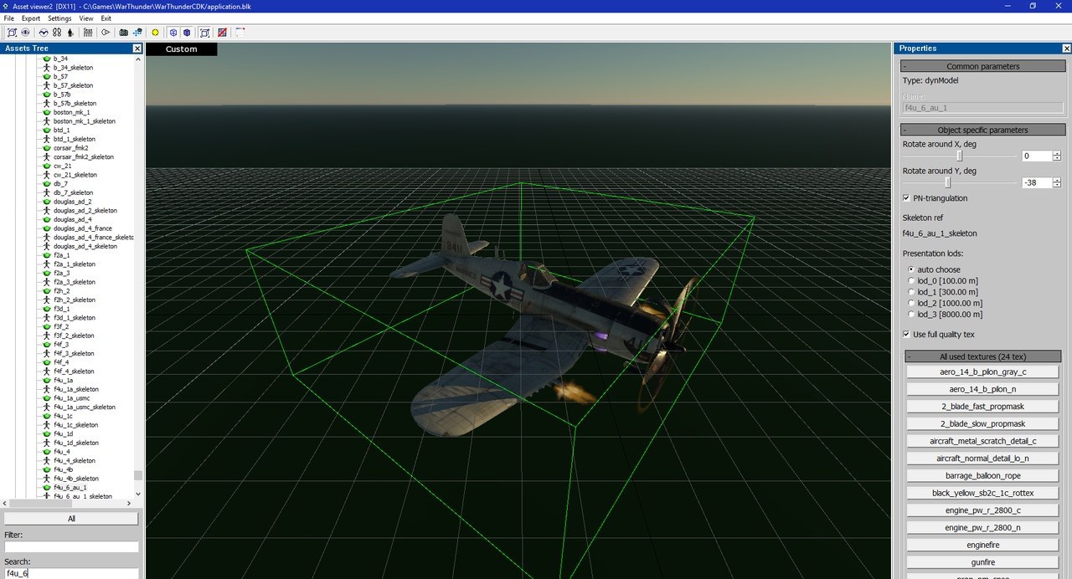Click the console window toolbar icon
The image size is (1072, 579).
[240, 33]
